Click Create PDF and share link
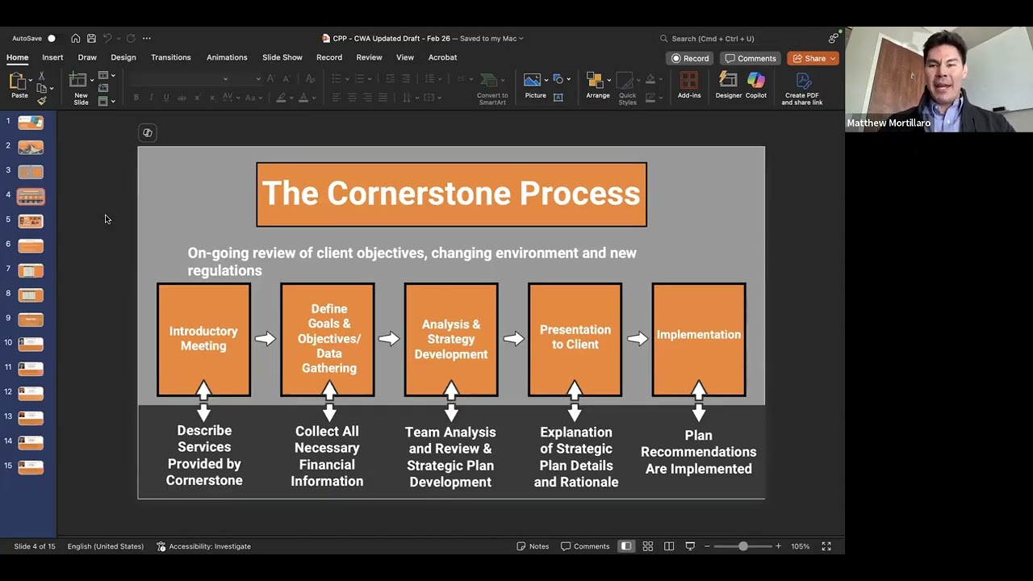Image resolution: width=1033 pixels, height=581 pixels. pyautogui.click(x=801, y=89)
